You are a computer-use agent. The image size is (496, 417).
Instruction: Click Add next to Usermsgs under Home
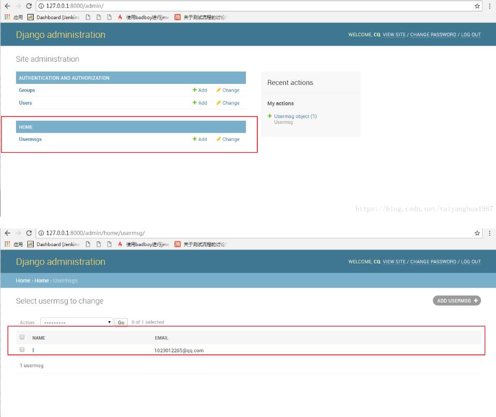(x=200, y=139)
